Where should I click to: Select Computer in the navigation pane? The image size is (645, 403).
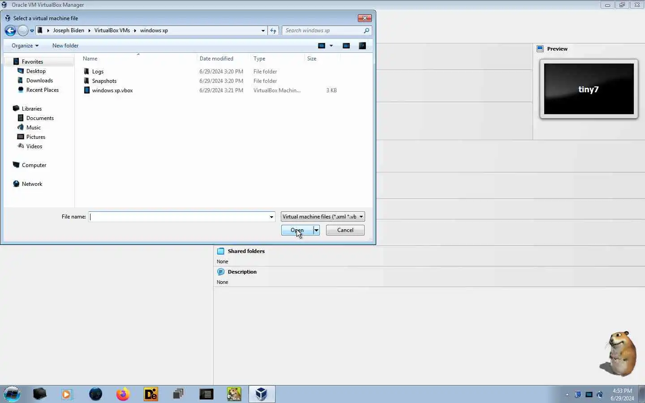coord(34,165)
